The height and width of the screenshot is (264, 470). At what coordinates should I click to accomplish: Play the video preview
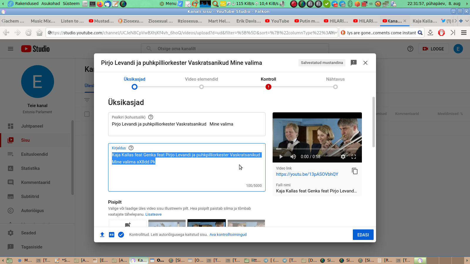coord(281,157)
